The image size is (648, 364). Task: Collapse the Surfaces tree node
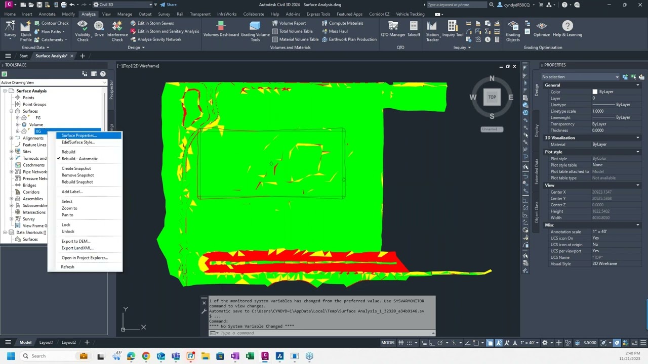pyautogui.click(x=11, y=111)
